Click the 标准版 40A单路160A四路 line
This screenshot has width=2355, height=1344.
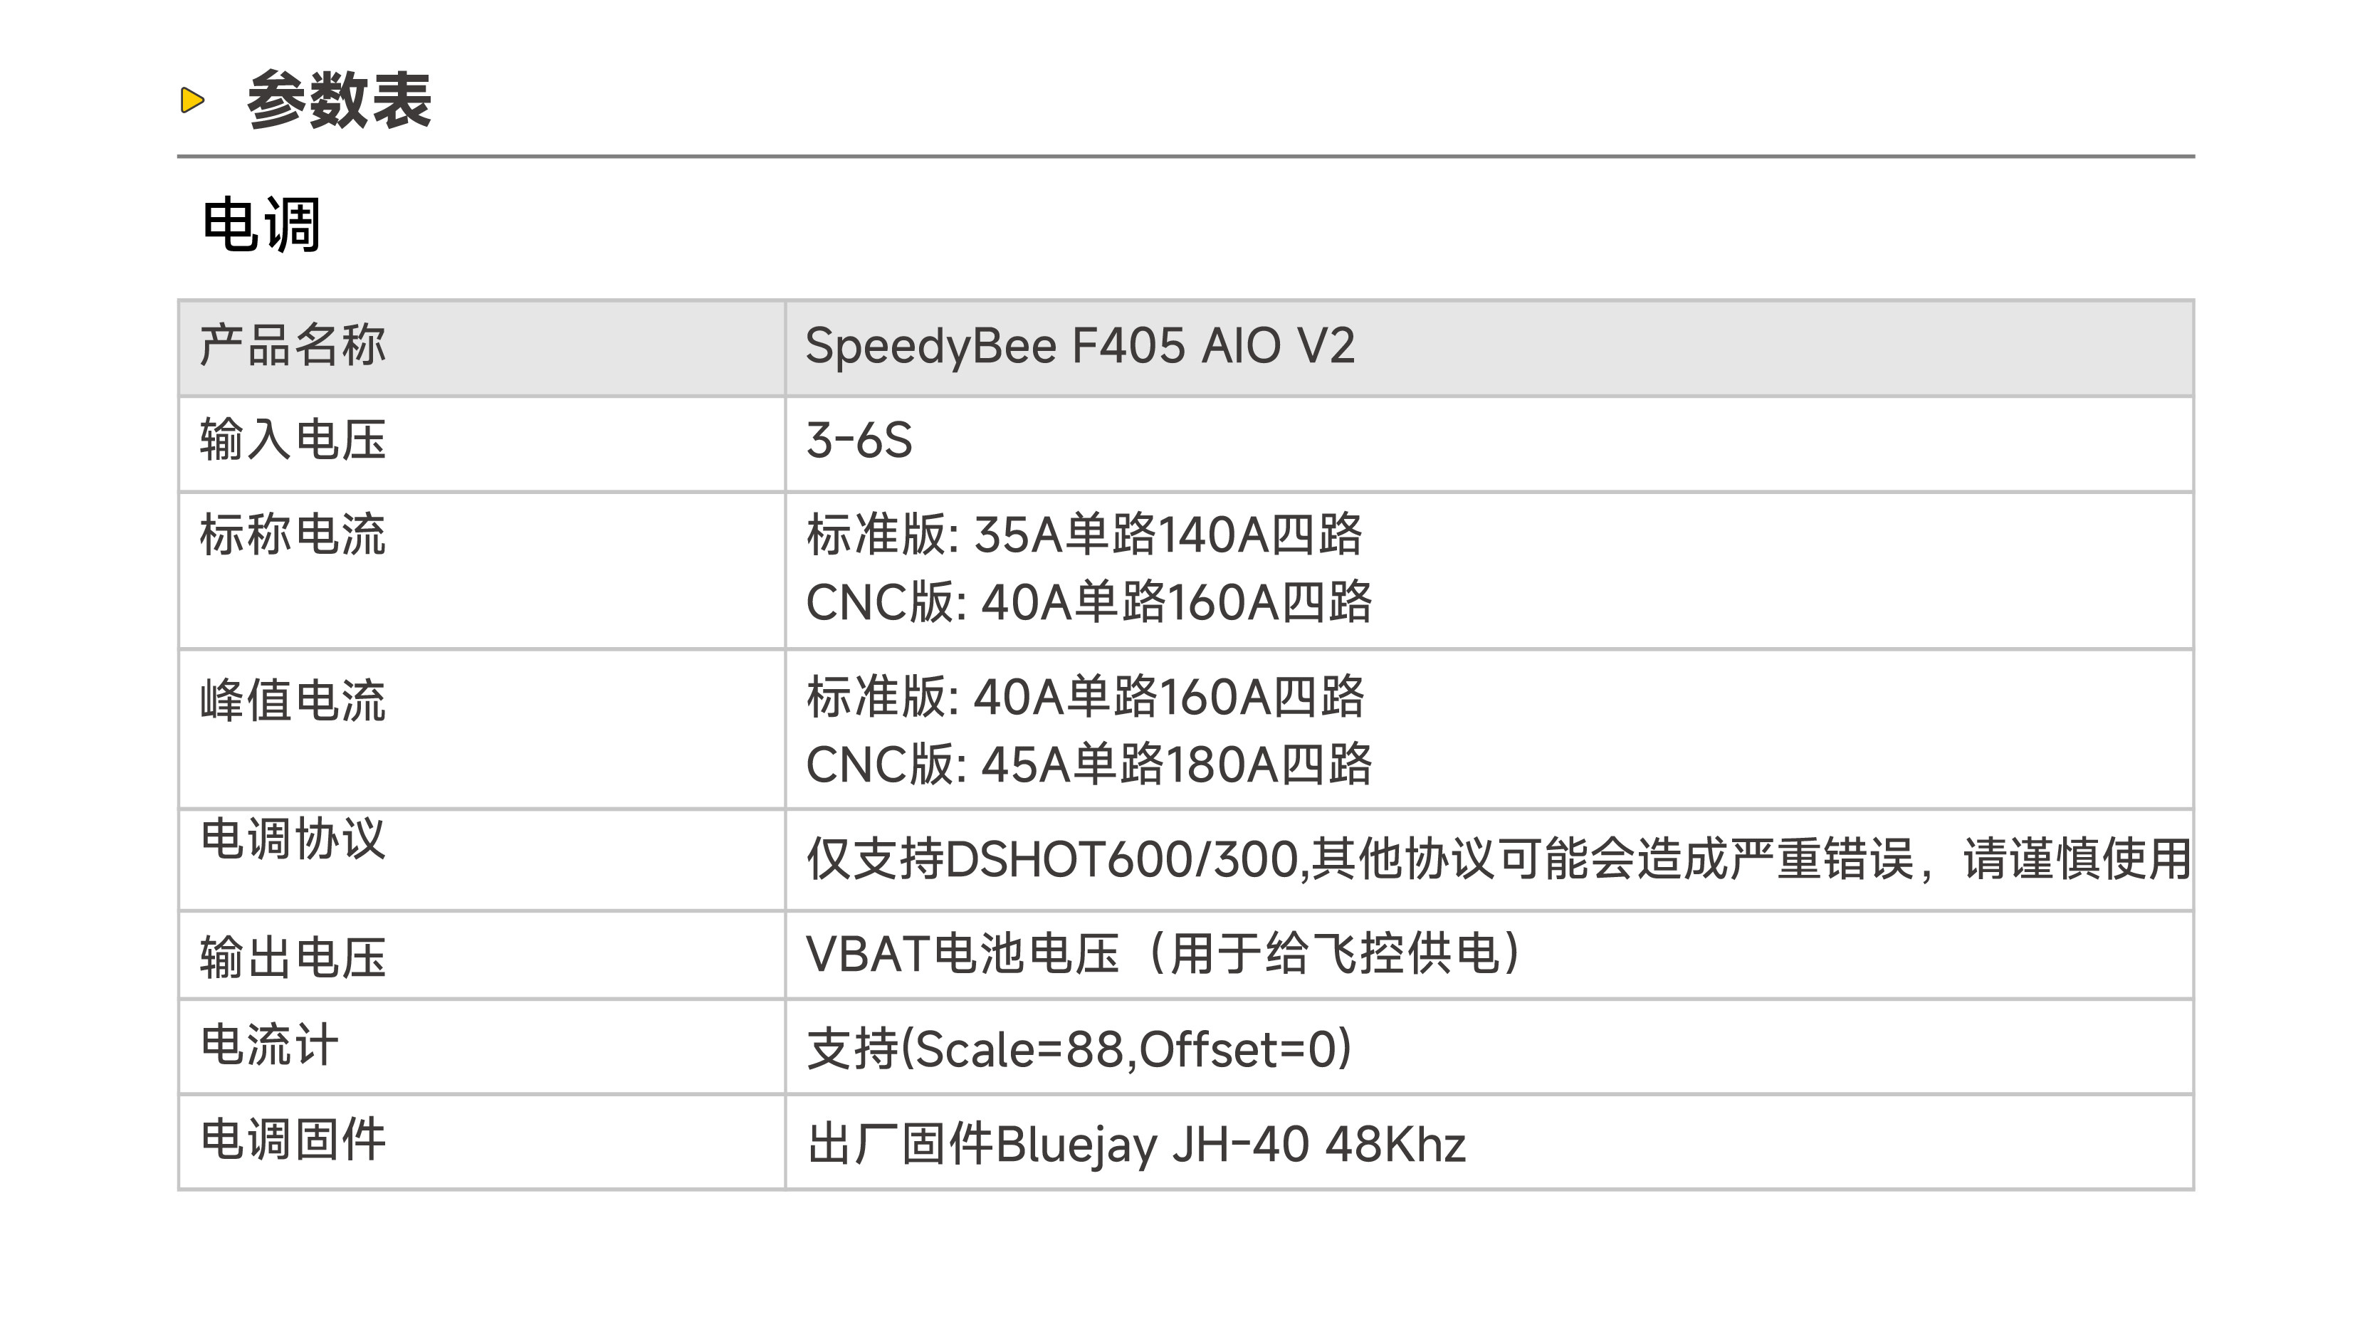(x=1085, y=697)
